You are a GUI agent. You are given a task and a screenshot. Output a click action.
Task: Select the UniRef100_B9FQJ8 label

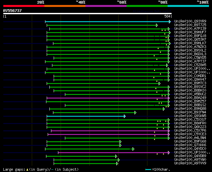(190, 36)
